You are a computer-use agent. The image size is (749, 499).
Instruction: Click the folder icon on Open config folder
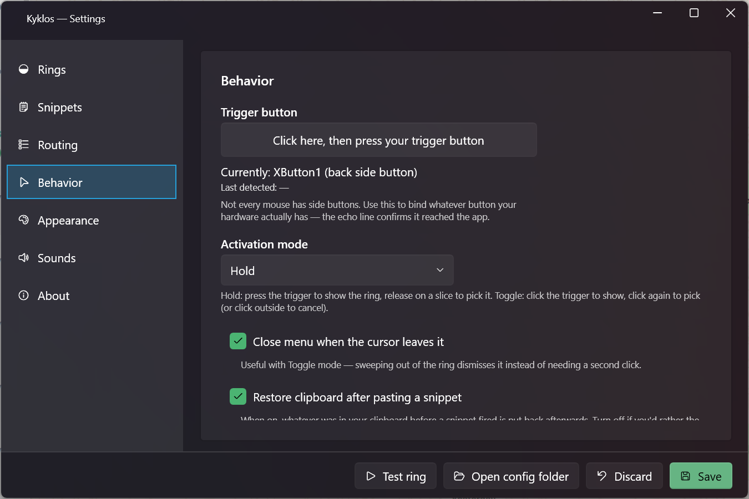pyautogui.click(x=459, y=476)
